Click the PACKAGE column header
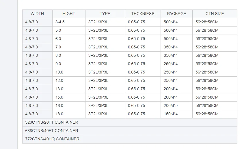This screenshot has height=149, width=242. (x=176, y=14)
